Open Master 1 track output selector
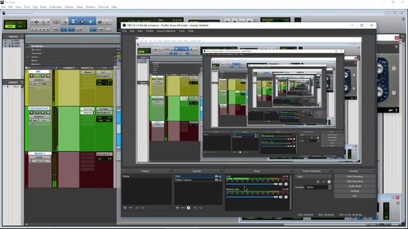Screen dimensions: 408x229 (105, 154)
